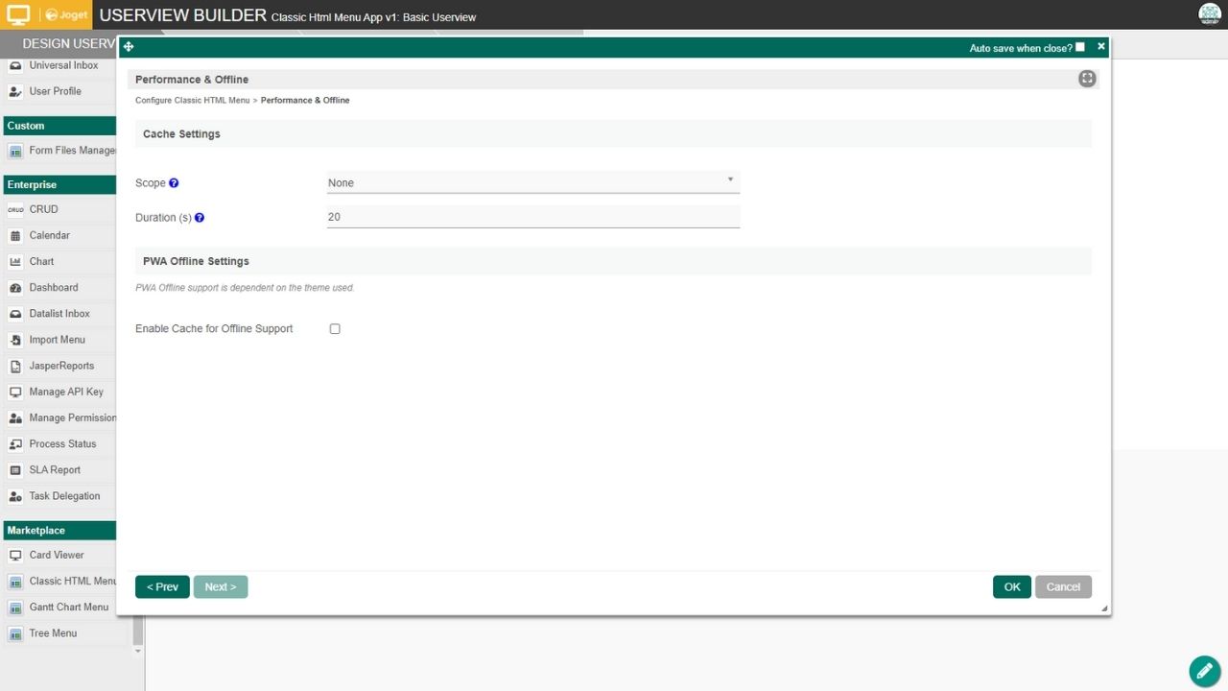
Task: Select SLA Report menu item
Action: tap(55, 470)
